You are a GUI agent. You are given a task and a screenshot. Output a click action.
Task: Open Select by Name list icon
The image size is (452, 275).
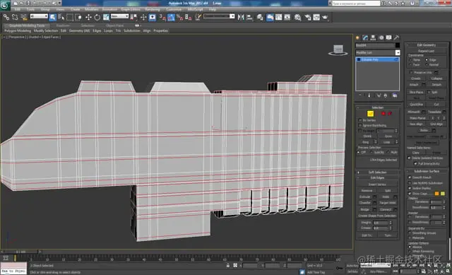tap(61, 17)
